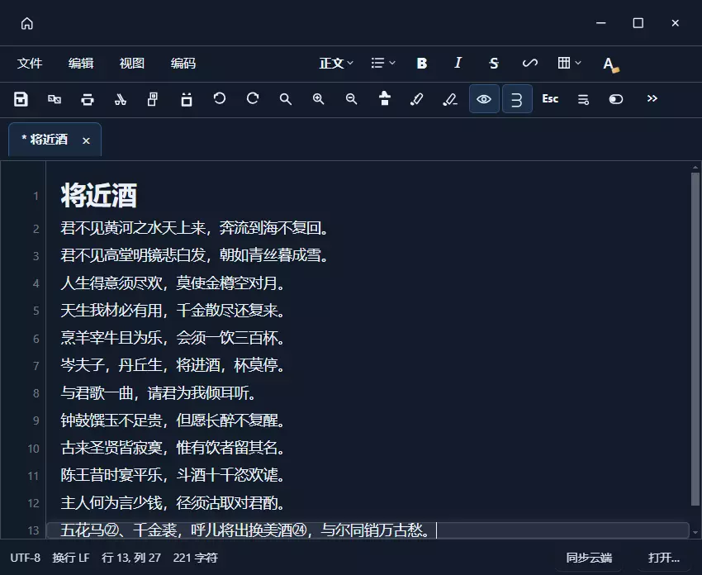This screenshot has width=702, height=575.
Task: Click the heading 将近酒 in the editor
Action: 99,195
